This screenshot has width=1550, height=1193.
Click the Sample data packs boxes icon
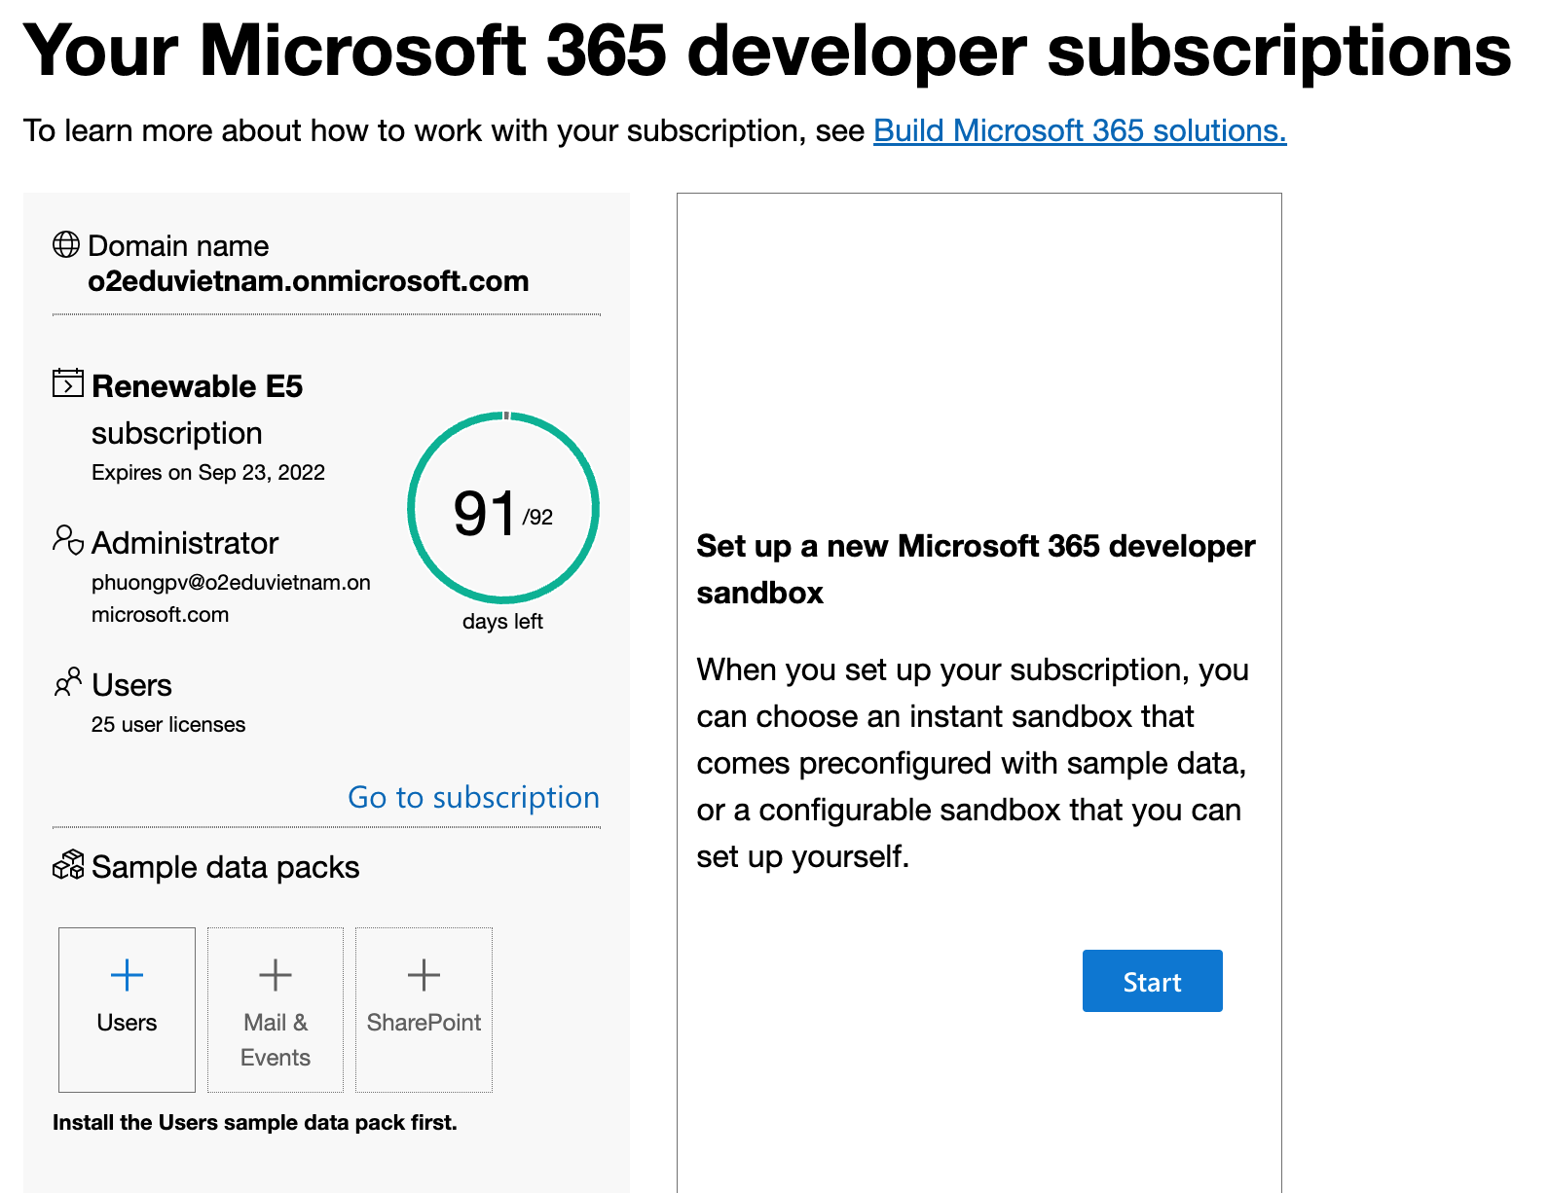(x=68, y=864)
